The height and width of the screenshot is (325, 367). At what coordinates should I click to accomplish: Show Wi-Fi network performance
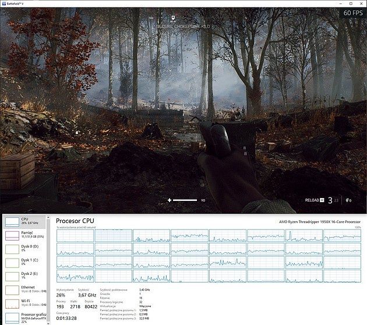(x=24, y=303)
